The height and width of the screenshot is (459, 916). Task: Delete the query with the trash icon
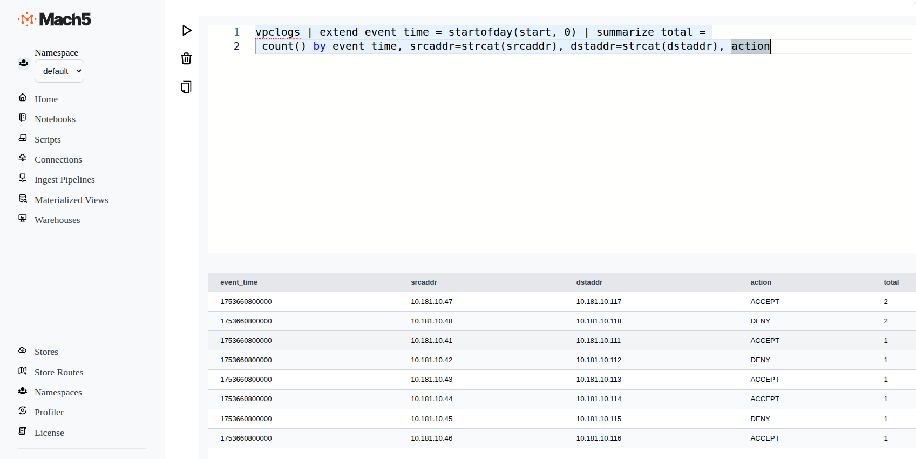186,58
